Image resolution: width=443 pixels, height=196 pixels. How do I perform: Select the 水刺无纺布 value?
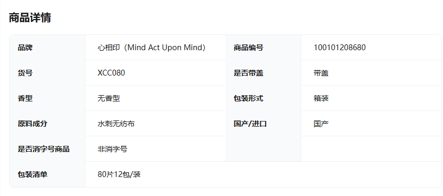click(116, 124)
